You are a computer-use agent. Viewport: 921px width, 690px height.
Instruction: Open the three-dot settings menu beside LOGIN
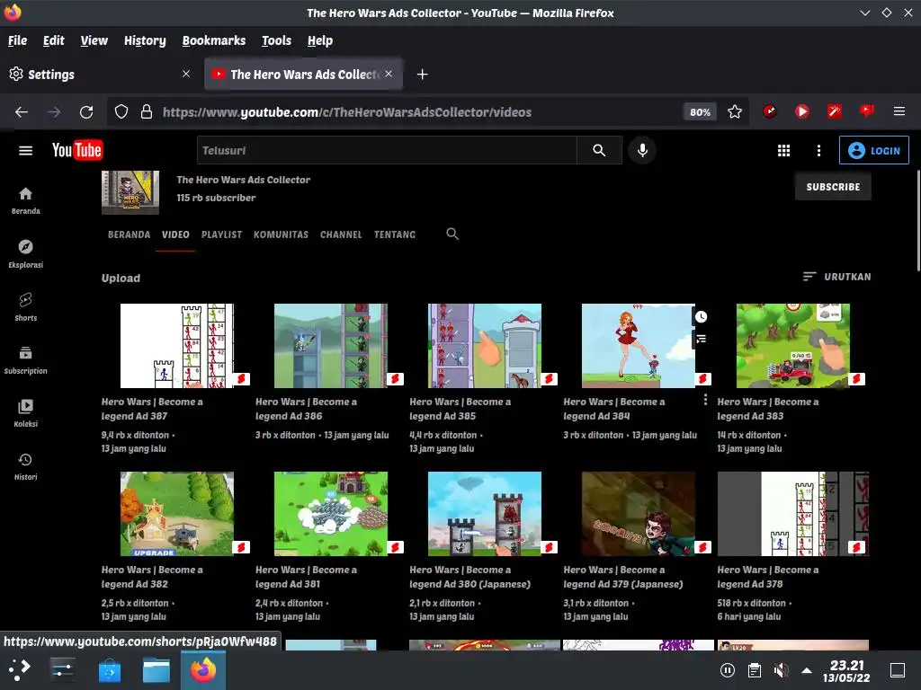818,151
